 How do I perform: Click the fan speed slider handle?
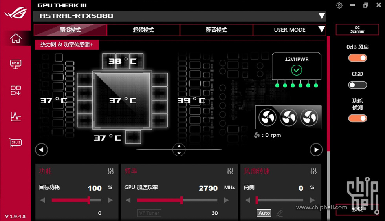click(x=257, y=200)
